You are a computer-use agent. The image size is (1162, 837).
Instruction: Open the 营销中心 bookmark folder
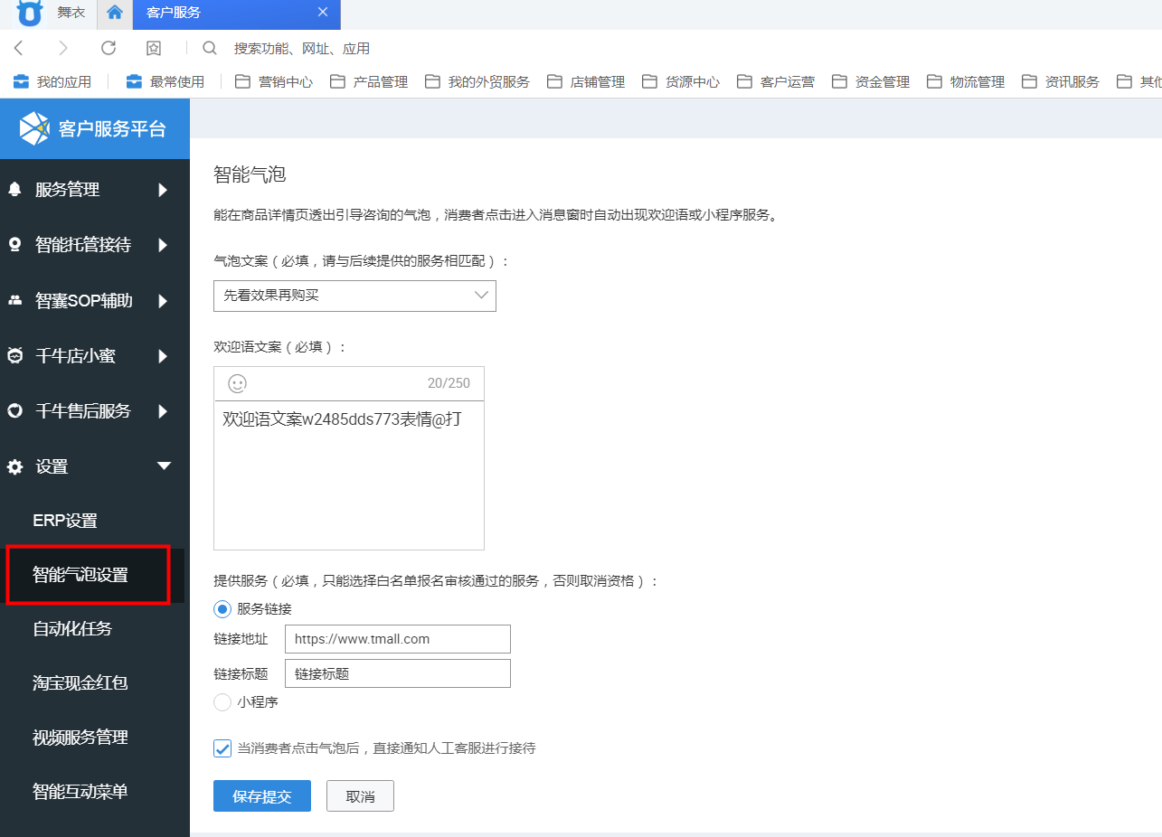(274, 81)
